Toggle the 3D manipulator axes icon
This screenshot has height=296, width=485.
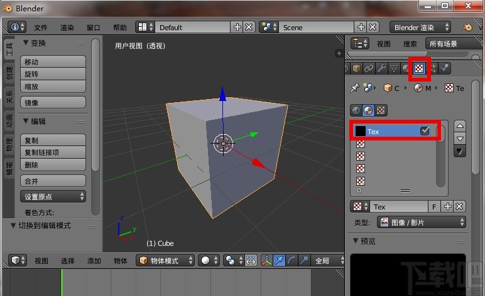coord(266,260)
